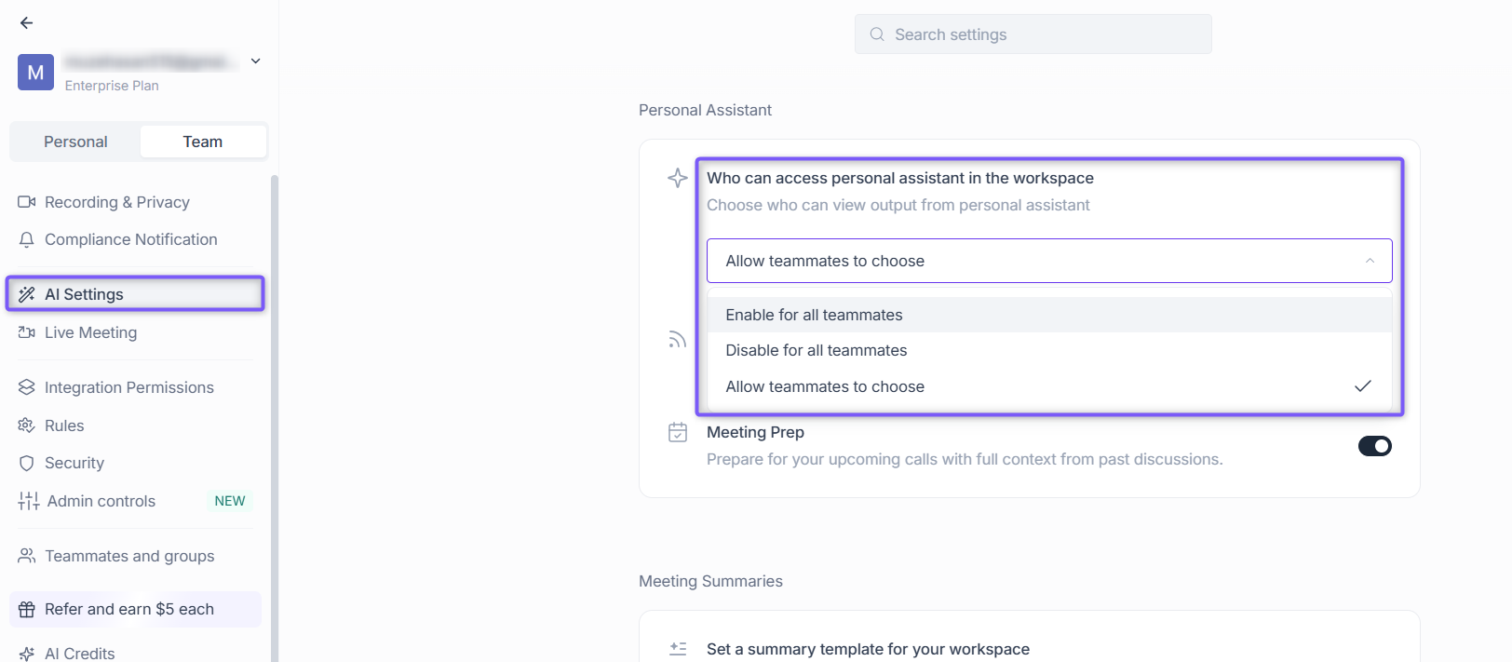Image resolution: width=1512 pixels, height=662 pixels.
Task: Switch to the Team tab
Action: (203, 142)
